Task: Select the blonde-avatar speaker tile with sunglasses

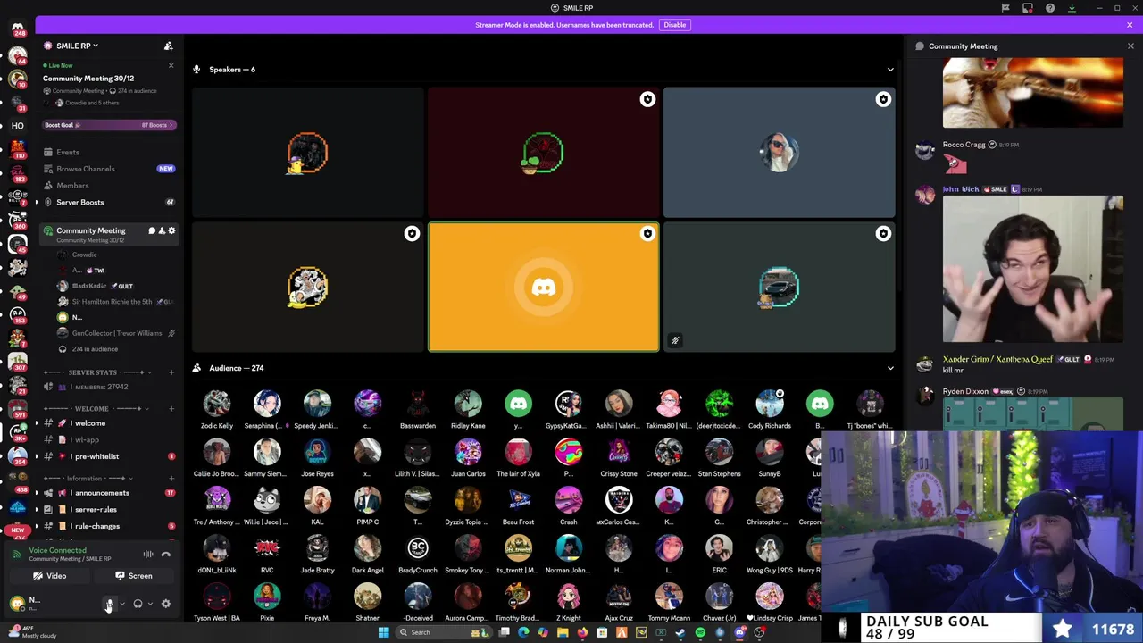Action: tap(779, 153)
